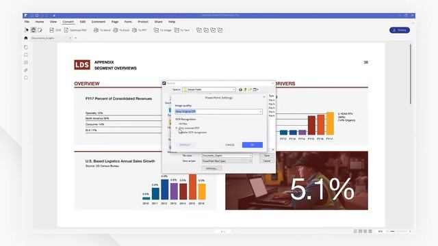Click CANCEL in PowerPoint Settings
The width and height of the screenshot is (438, 246).
point(230,145)
